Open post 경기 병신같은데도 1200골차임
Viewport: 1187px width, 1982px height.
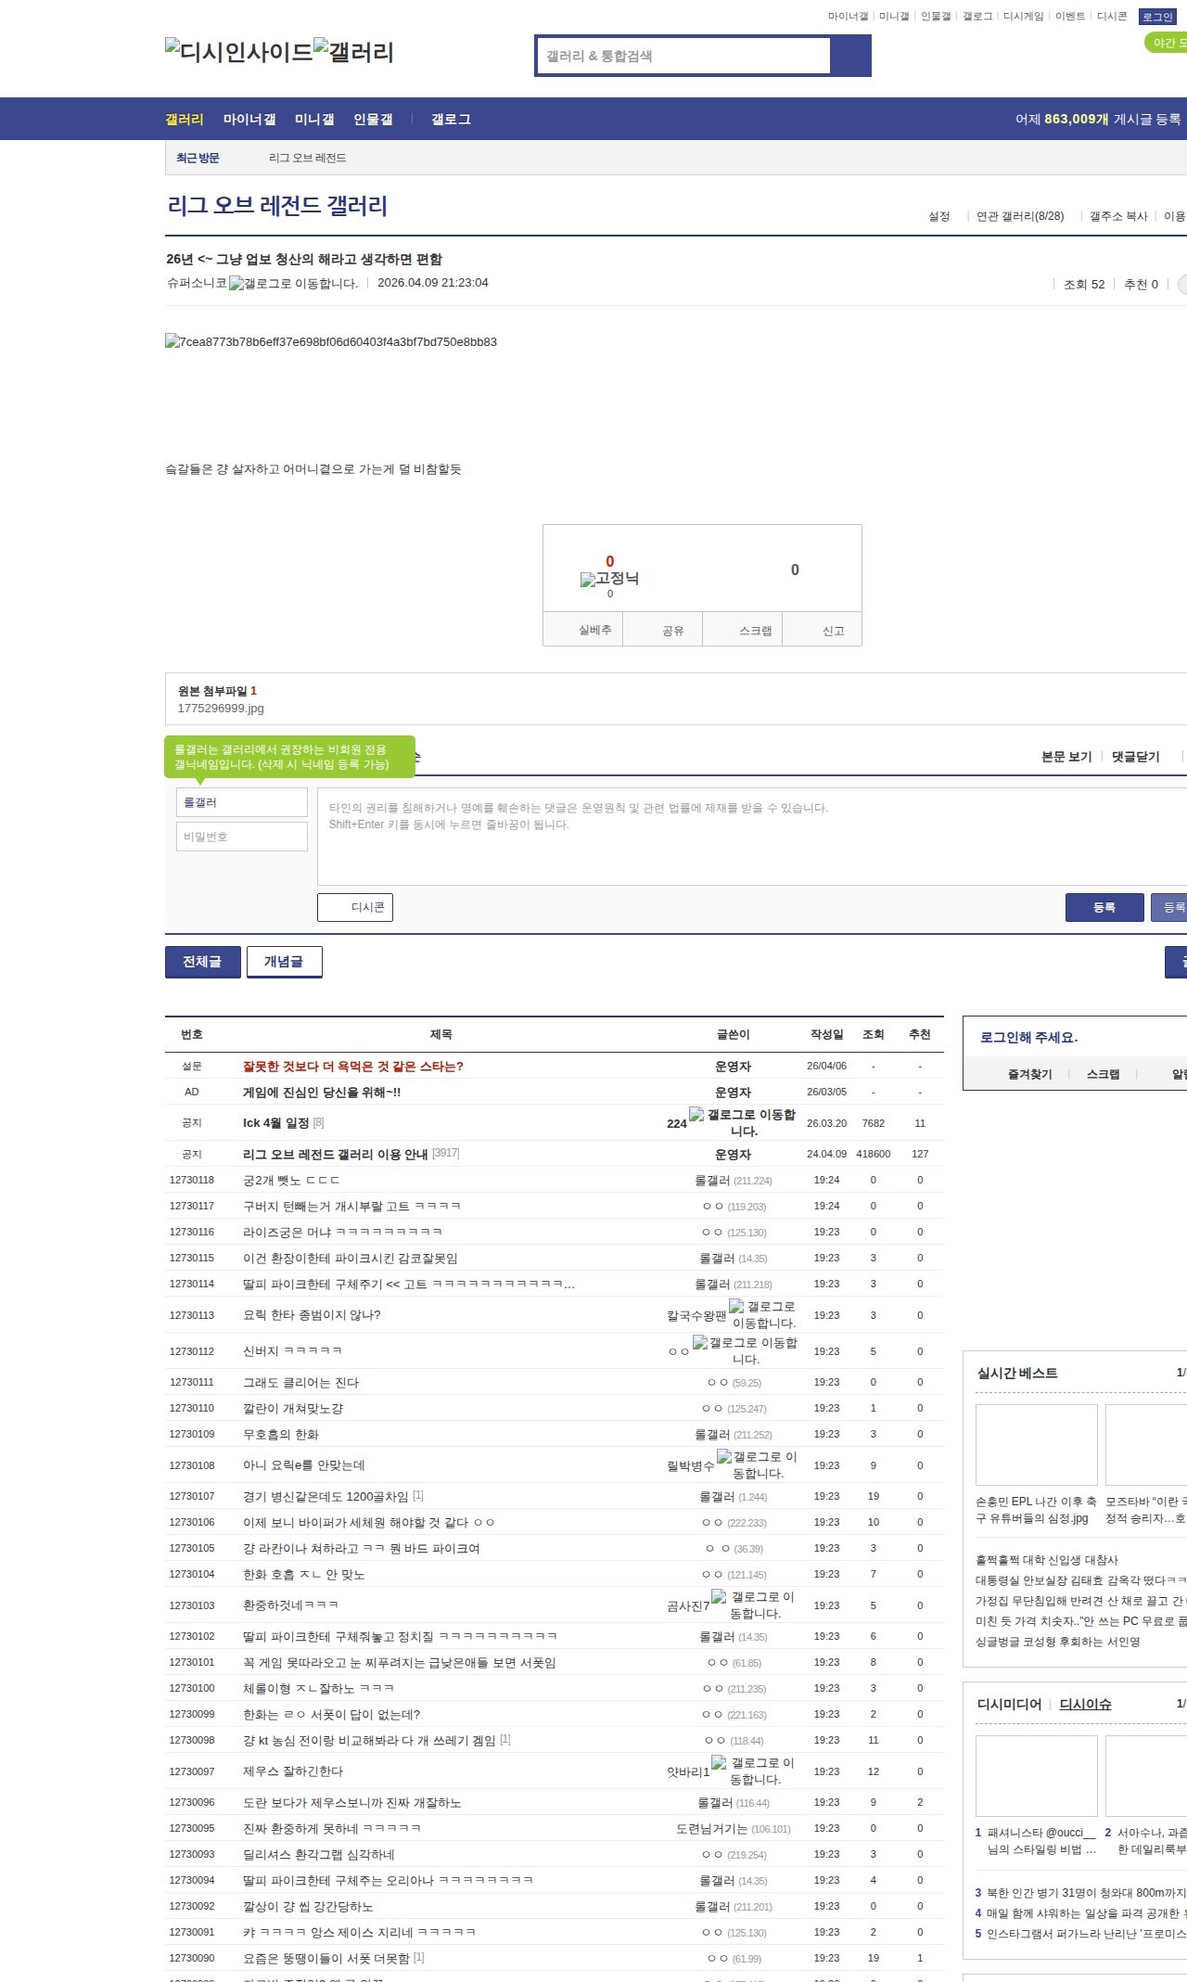(325, 1497)
